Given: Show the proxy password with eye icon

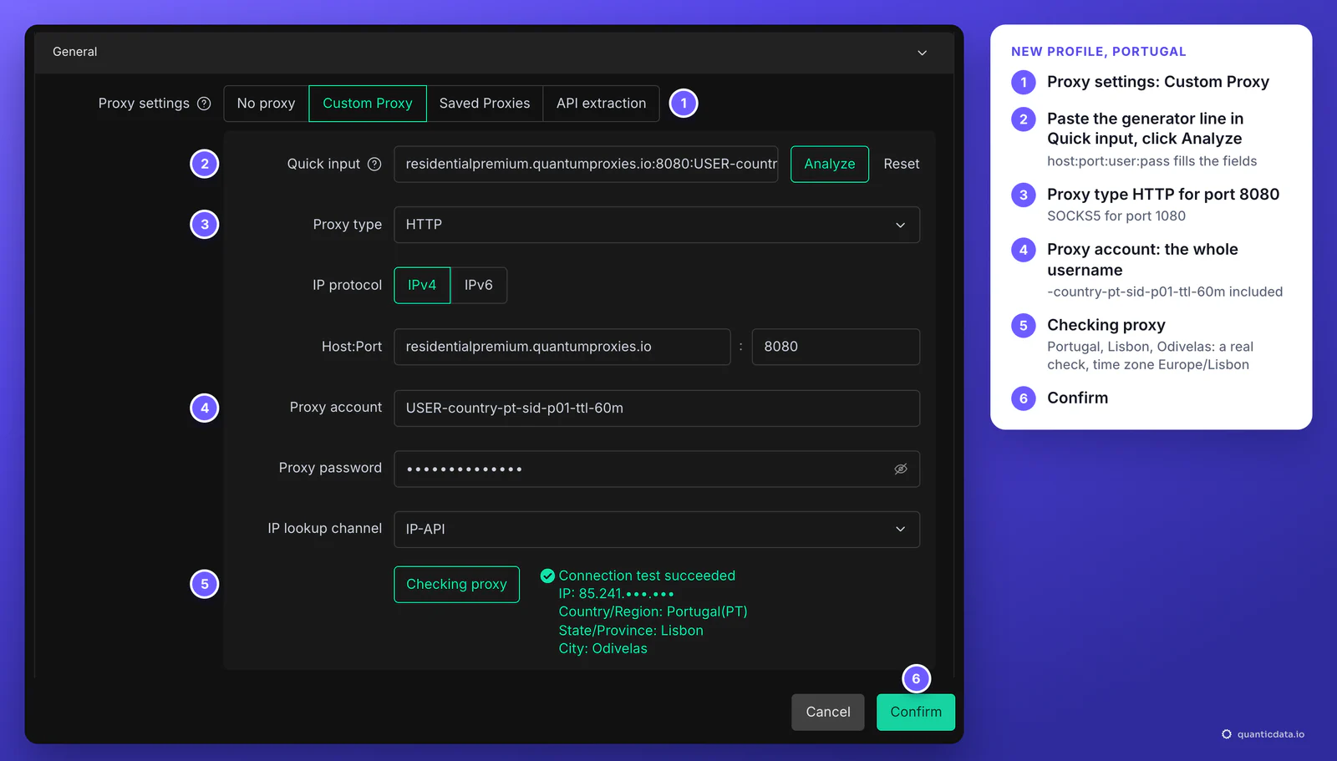Looking at the screenshot, I should click(901, 469).
